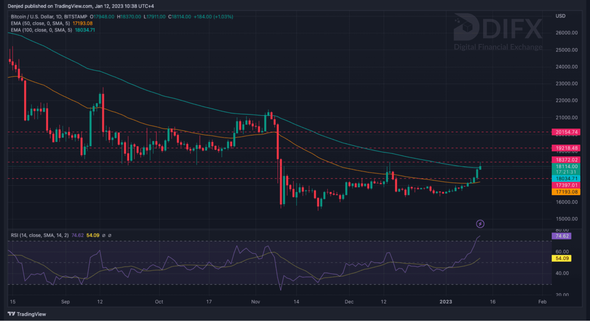
Task: Select the RSI indicator legend title
Action: 40,236
